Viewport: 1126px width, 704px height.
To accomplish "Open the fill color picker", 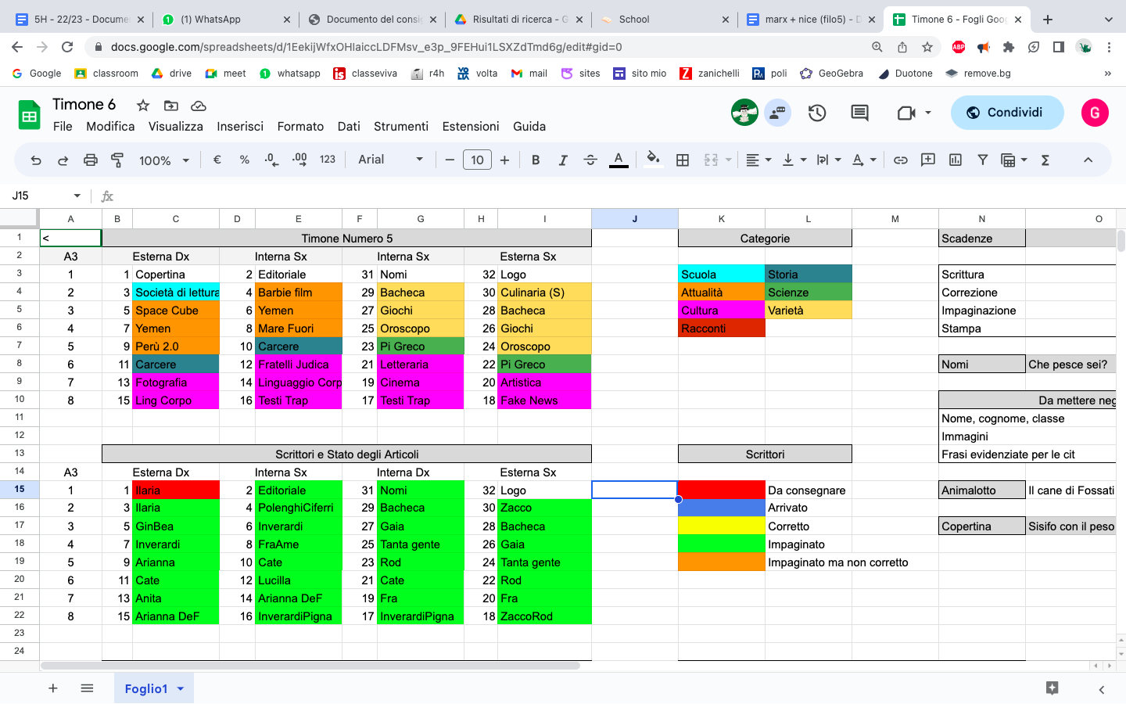I will click(x=654, y=160).
